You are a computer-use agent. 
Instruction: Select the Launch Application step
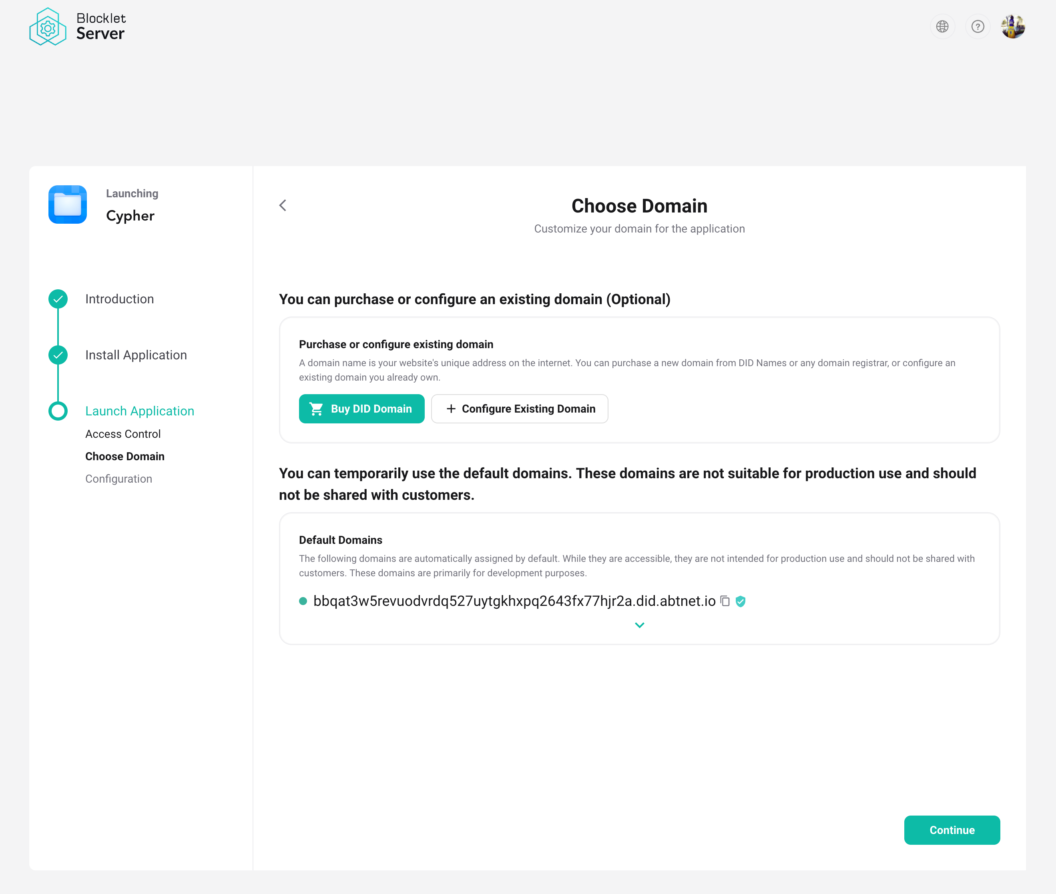click(139, 411)
